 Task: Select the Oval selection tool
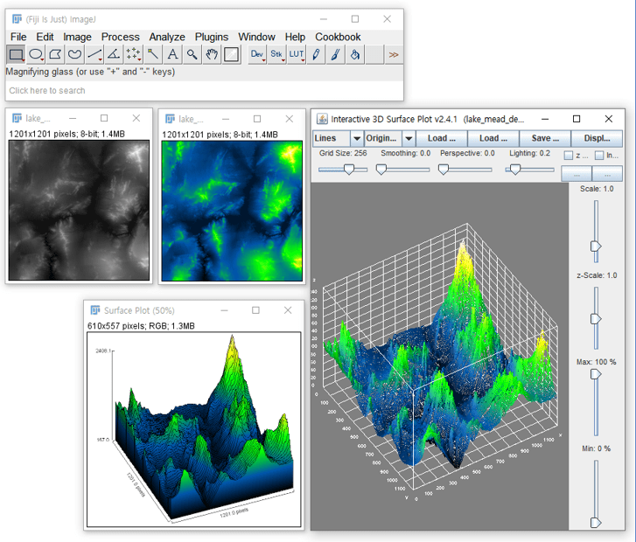pos(36,54)
